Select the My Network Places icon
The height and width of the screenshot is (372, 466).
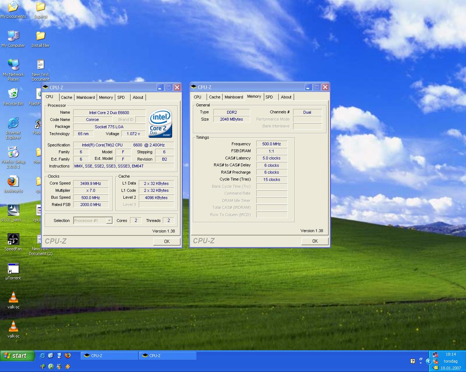point(13,70)
